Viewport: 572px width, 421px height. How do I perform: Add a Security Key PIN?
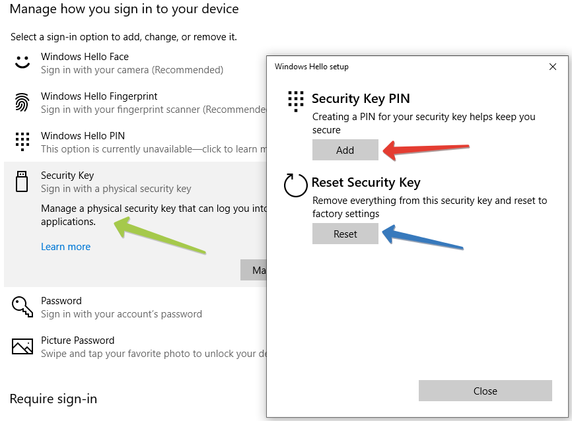click(345, 150)
